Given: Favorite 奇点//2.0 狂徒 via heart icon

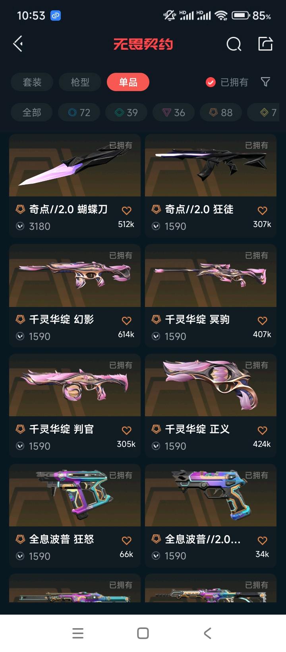Looking at the screenshot, I should (262, 210).
